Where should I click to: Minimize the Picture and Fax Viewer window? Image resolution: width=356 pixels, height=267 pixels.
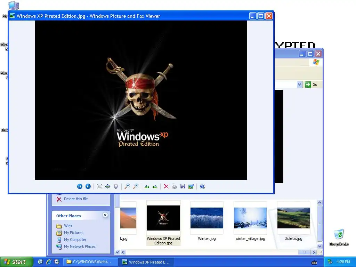click(x=253, y=16)
